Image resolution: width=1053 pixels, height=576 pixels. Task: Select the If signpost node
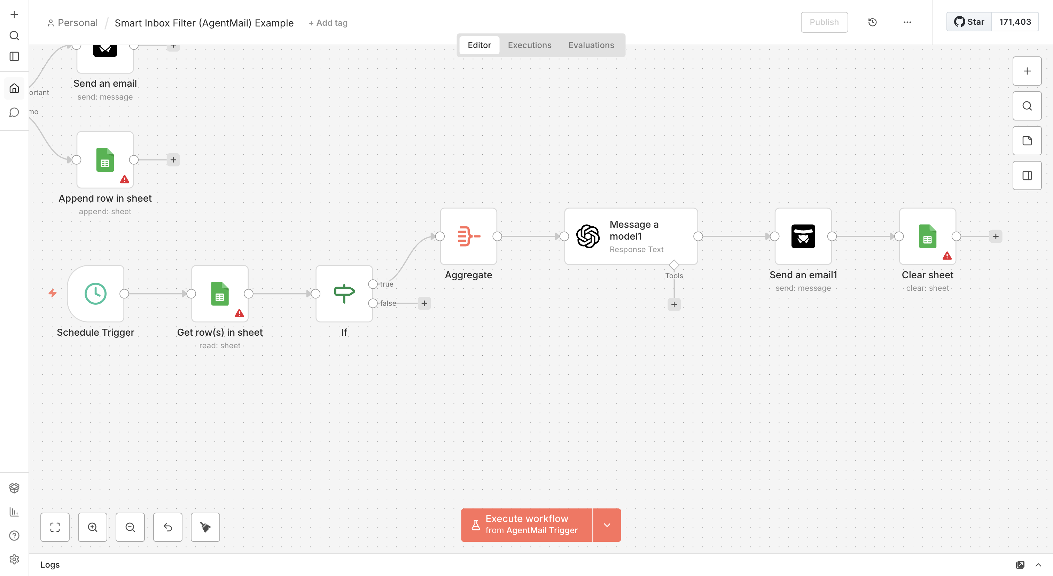[x=344, y=294]
